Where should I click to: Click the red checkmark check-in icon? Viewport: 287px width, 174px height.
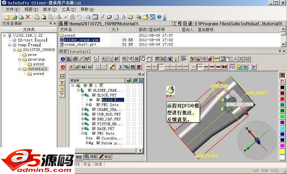click(x=66, y=17)
